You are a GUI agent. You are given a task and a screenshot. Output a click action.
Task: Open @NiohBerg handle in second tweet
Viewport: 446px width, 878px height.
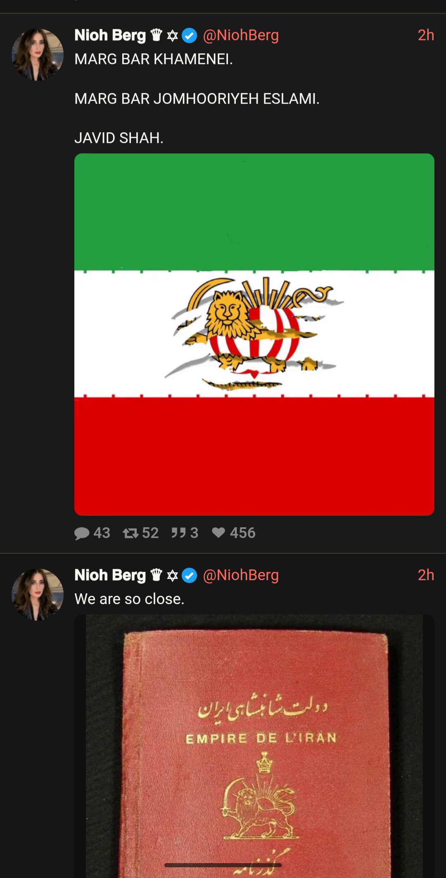[241, 576]
